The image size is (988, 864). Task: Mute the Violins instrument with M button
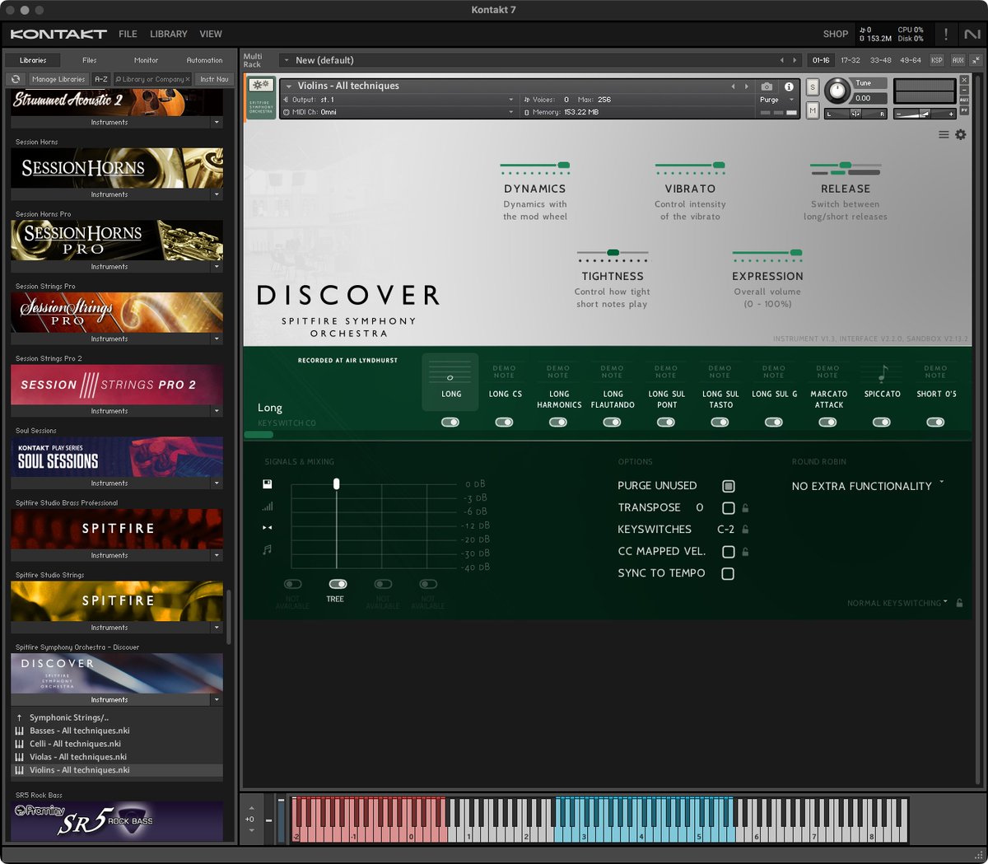click(x=813, y=110)
